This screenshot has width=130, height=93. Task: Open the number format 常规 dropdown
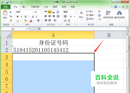[x=75, y=12]
